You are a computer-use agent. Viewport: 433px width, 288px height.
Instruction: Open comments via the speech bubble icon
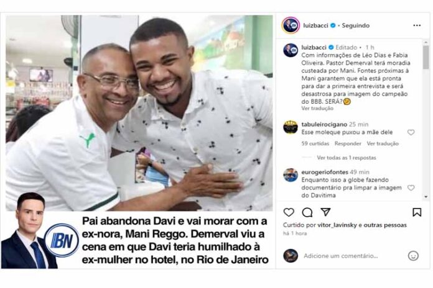point(307,212)
